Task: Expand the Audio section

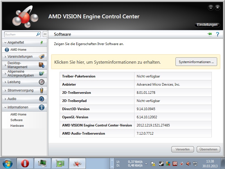Action: point(5,99)
